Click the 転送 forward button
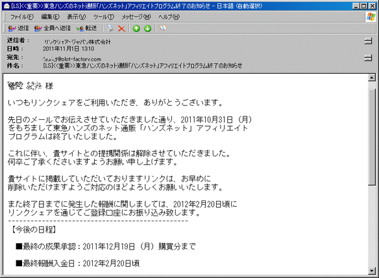The image size is (379, 278). tap(87, 28)
